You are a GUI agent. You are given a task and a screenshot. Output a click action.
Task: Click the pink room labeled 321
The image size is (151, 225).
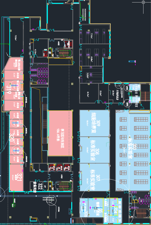click(16, 178)
